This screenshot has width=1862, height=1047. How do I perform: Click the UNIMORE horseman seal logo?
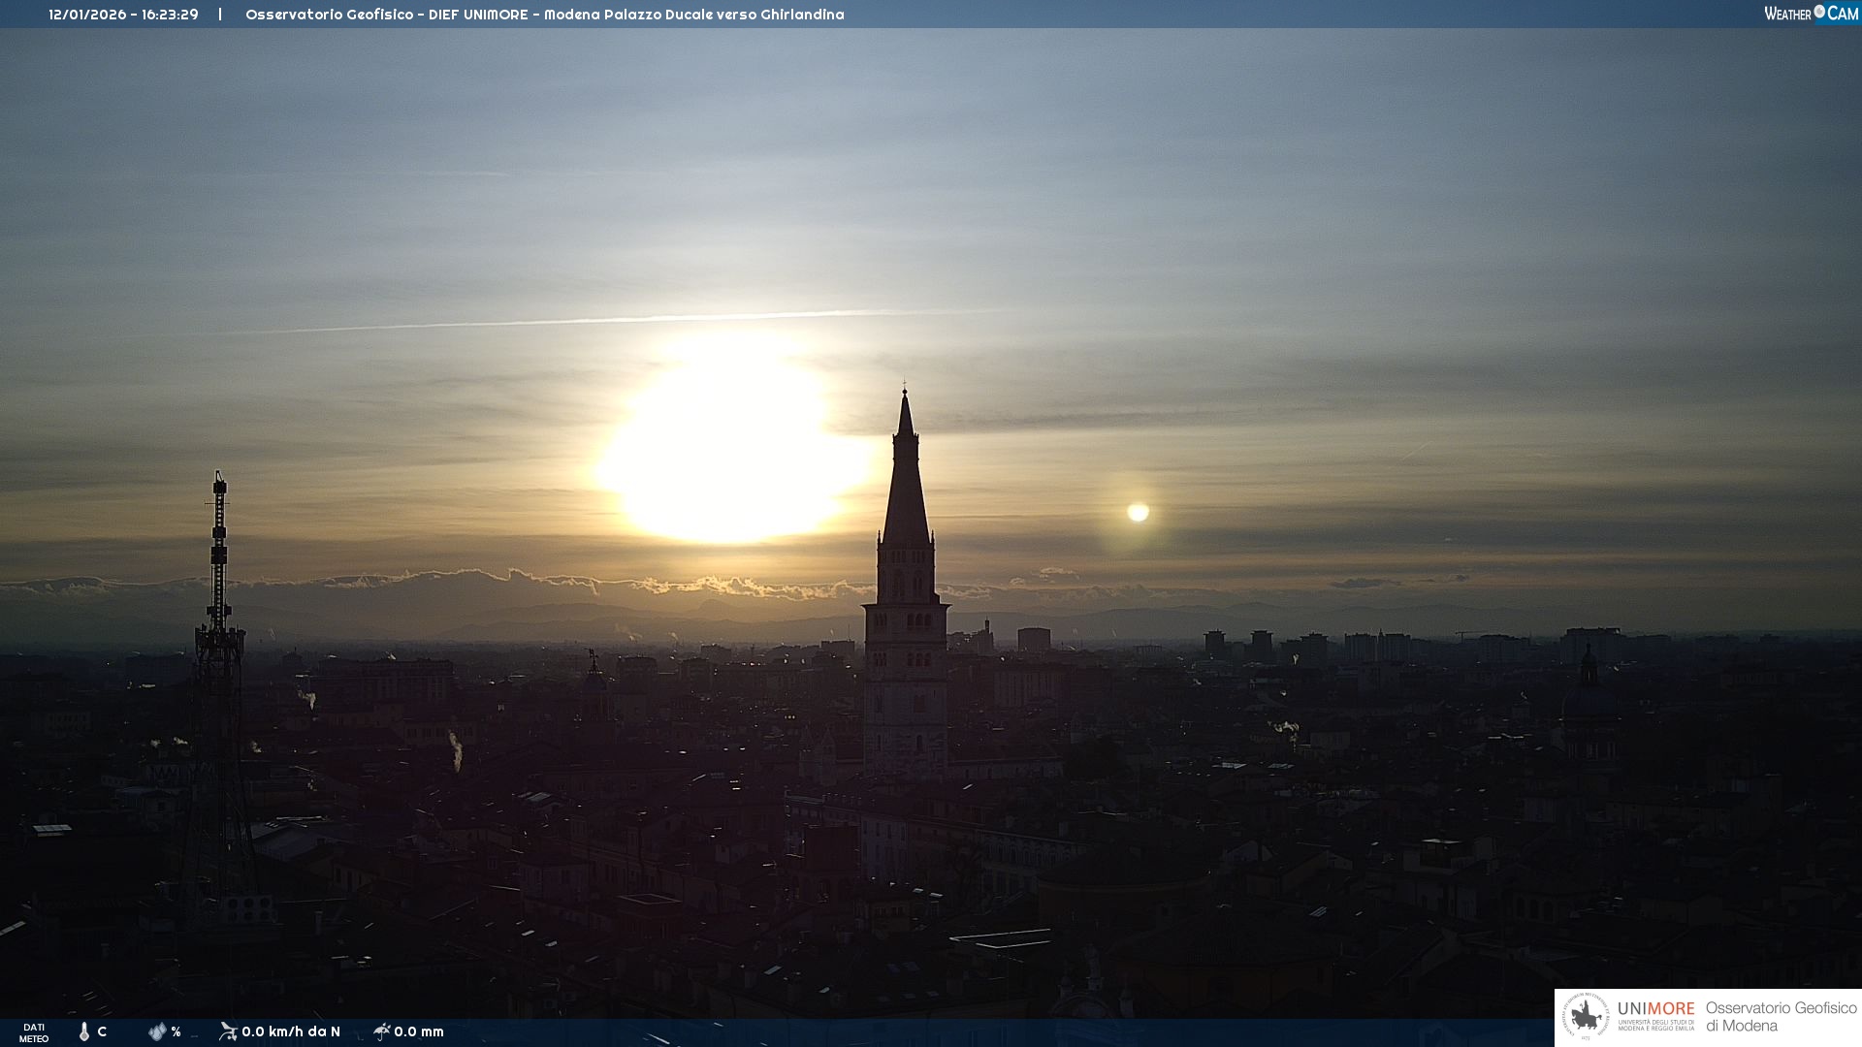[x=1585, y=1017]
